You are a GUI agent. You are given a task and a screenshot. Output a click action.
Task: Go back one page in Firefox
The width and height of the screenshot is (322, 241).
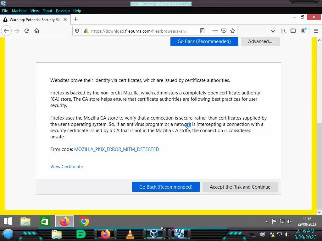pyautogui.click(x=6, y=31)
